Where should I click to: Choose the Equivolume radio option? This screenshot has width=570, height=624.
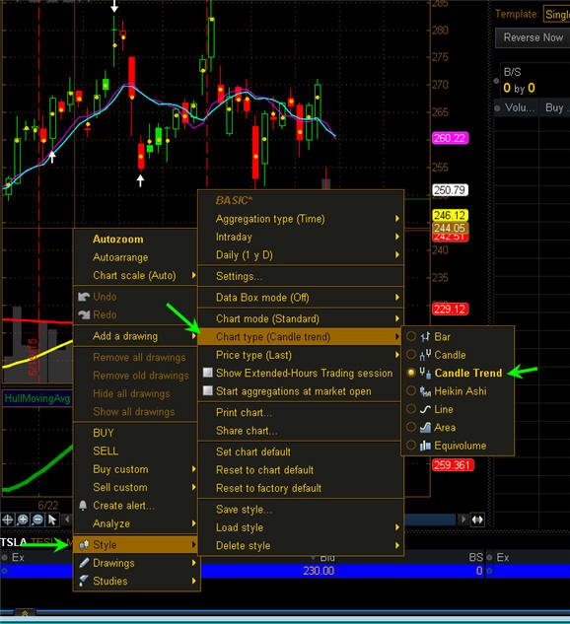pyautogui.click(x=411, y=446)
